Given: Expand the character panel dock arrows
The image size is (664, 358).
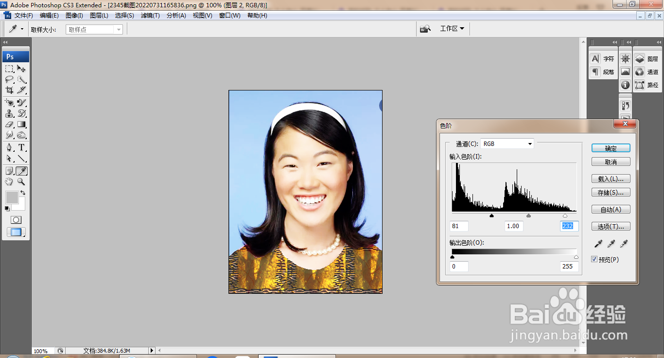Looking at the screenshot, I should [615, 42].
